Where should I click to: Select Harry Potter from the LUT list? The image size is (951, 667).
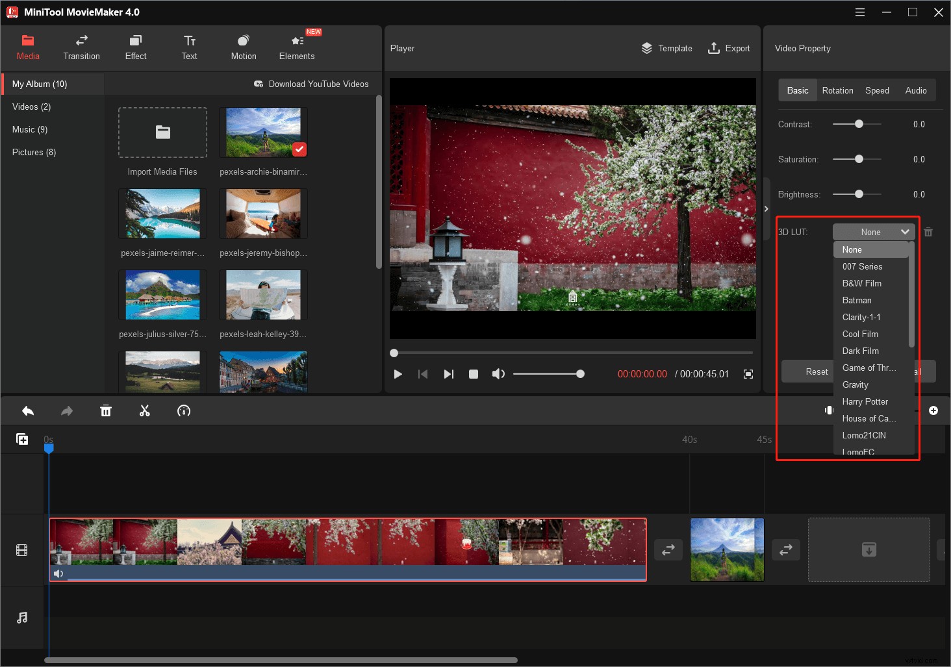[x=865, y=401]
